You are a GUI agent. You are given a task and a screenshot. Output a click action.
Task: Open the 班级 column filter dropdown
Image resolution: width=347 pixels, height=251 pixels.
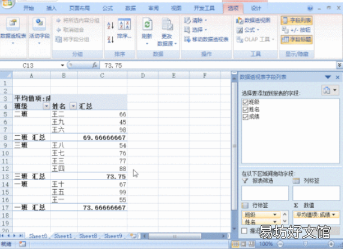pos(46,106)
